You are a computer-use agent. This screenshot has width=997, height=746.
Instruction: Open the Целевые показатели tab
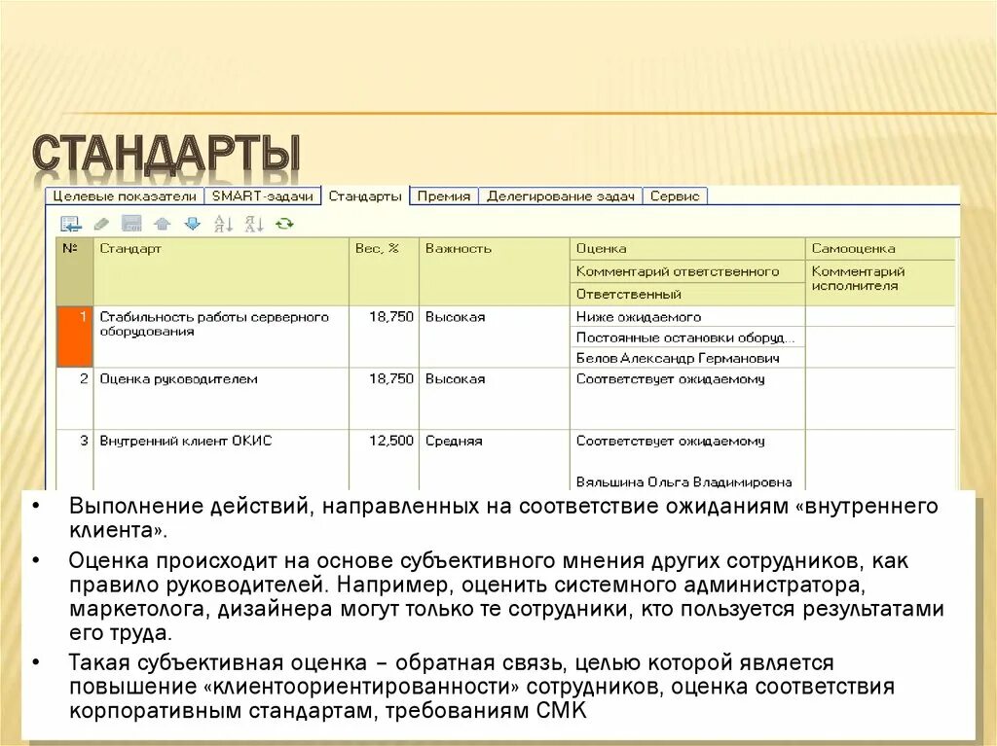coord(125,196)
